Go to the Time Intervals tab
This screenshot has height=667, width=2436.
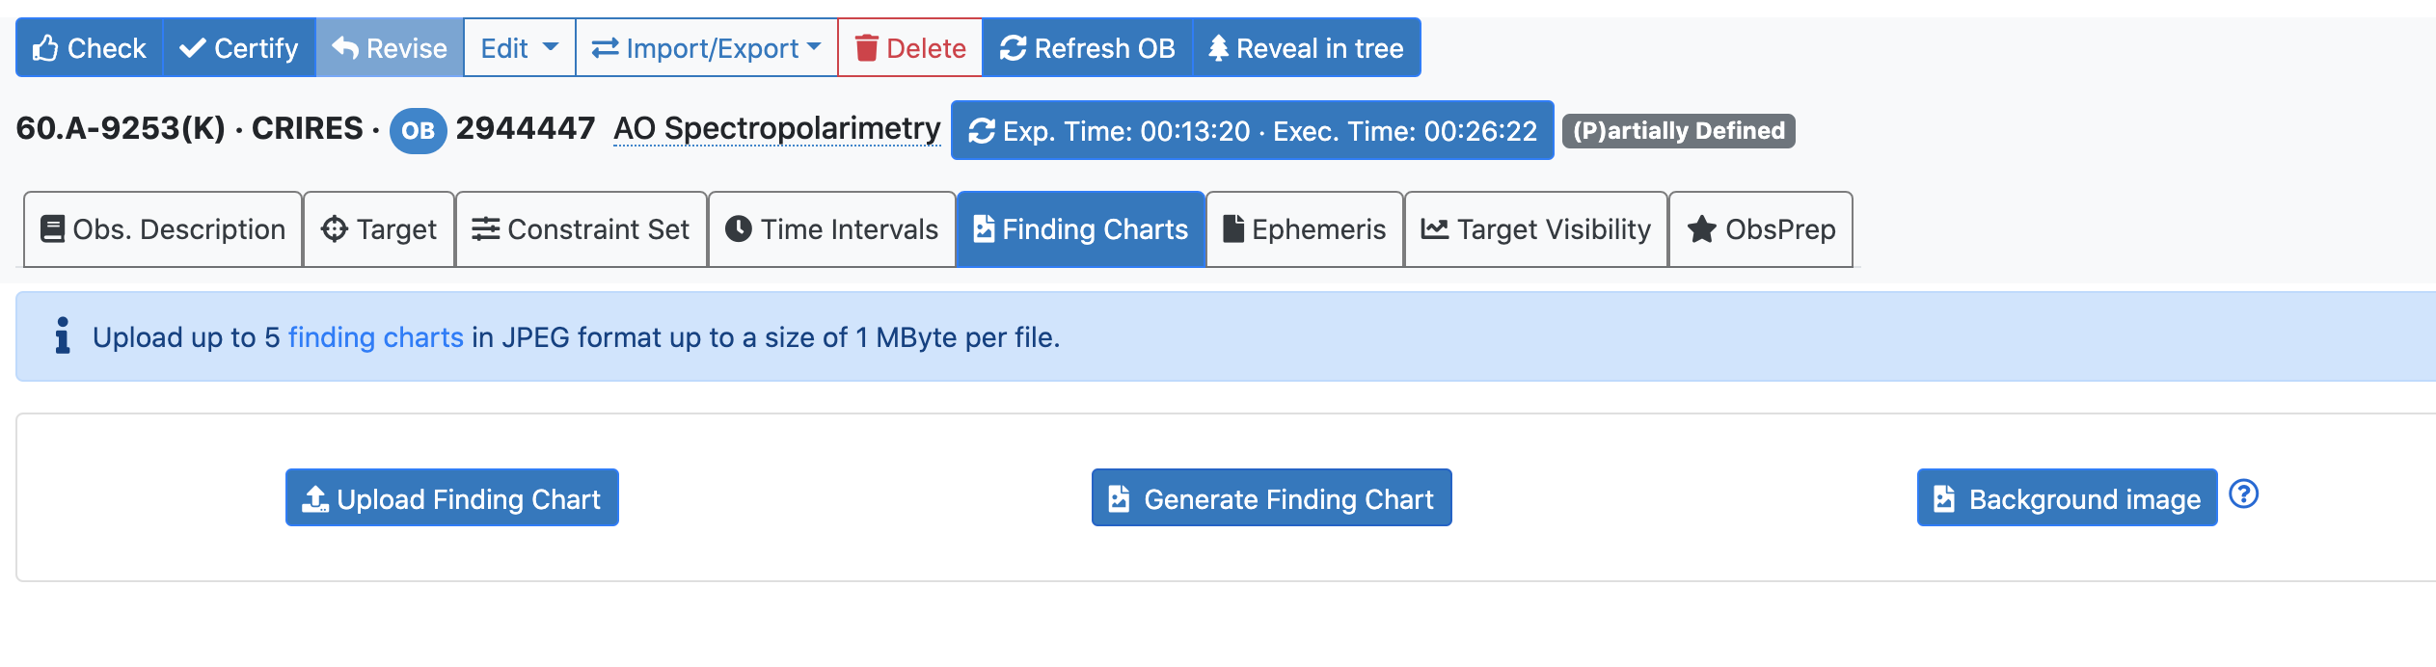point(831,229)
